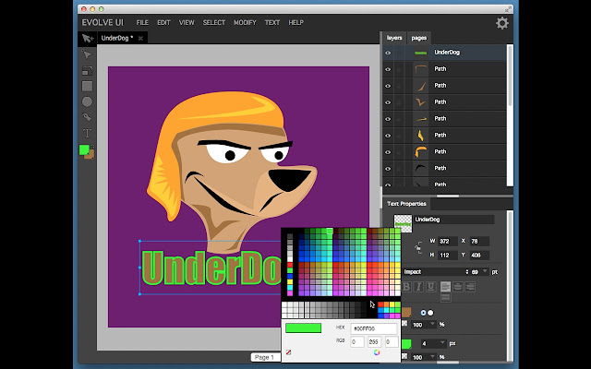Hide the fourth Path layer
The width and height of the screenshot is (591, 369).
(x=388, y=119)
